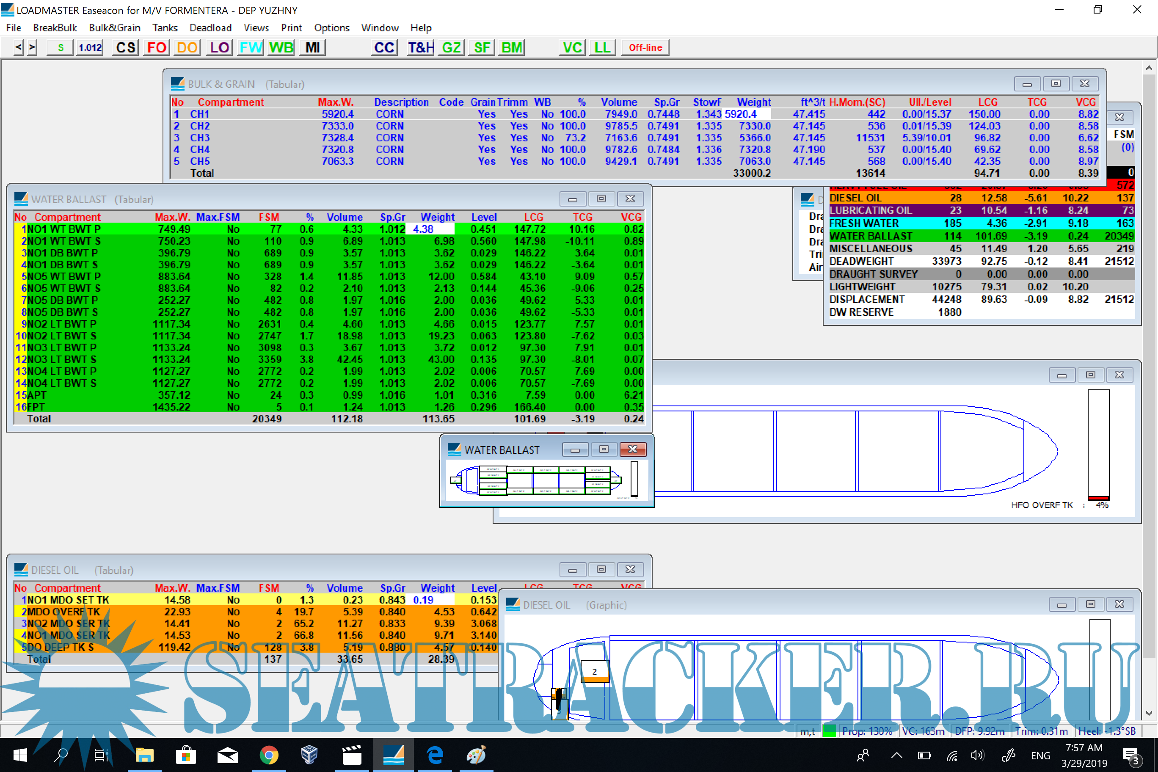The width and height of the screenshot is (1158, 772).
Task: Click the WB water ballast button
Action: [281, 47]
